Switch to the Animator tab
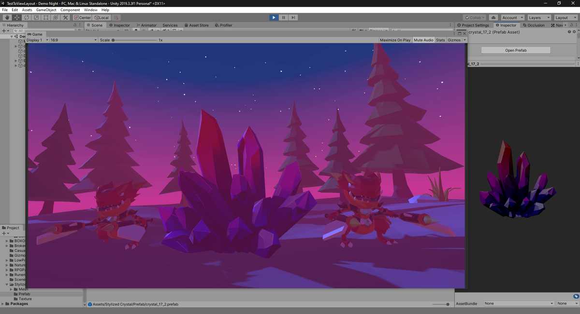This screenshot has height=314, width=580. point(146,25)
